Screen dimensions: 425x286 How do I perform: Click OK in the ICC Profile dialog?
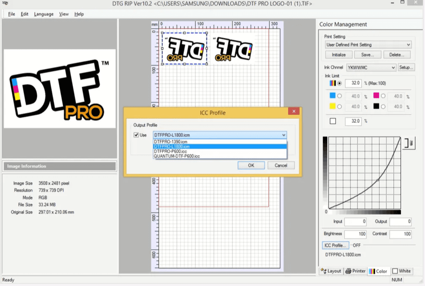(251, 165)
